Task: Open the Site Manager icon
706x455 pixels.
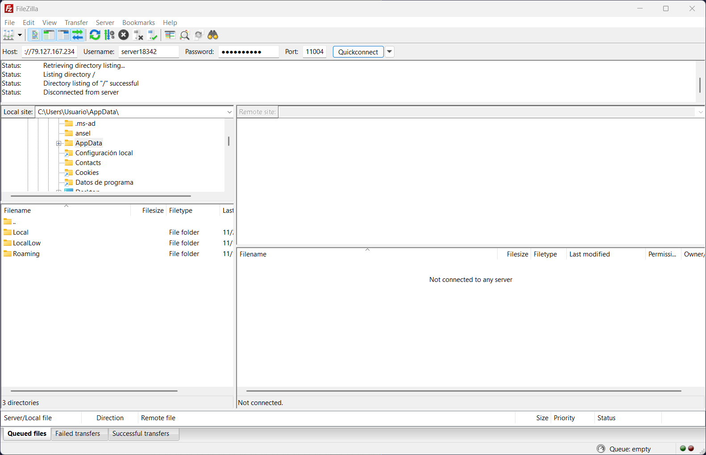Action: pos(8,35)
